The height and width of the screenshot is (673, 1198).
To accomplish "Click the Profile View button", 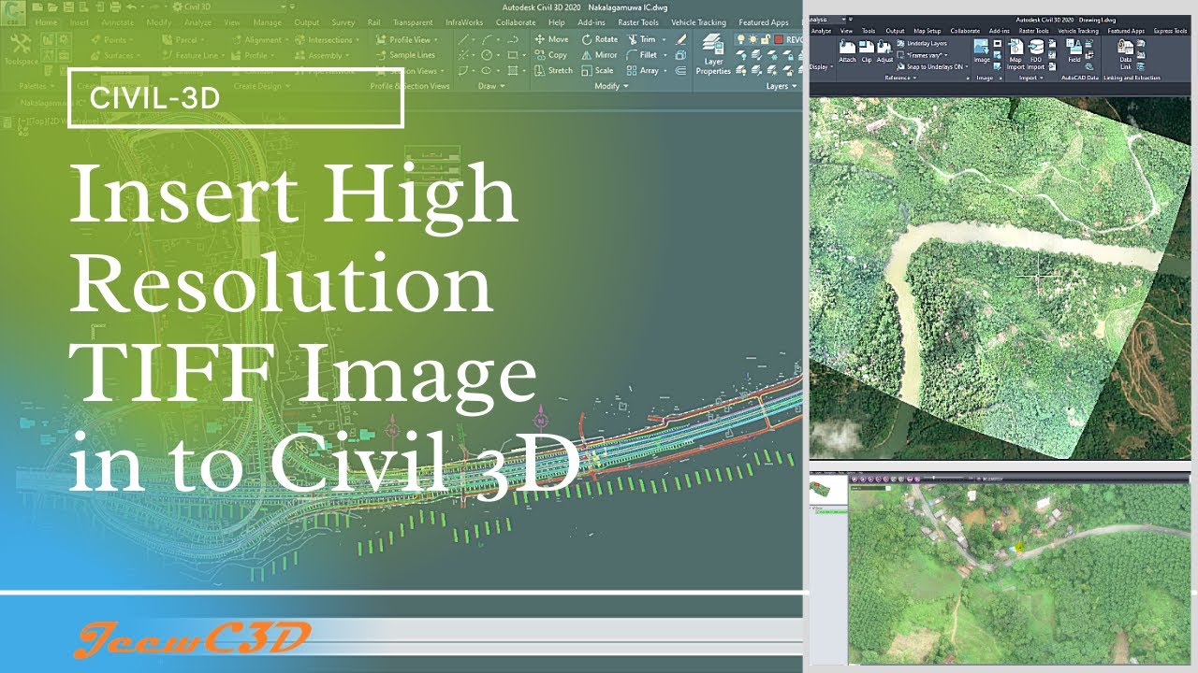I will point(409,39).
